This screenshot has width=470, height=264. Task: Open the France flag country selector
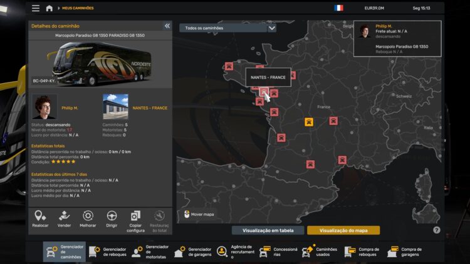tap(338, 8)
